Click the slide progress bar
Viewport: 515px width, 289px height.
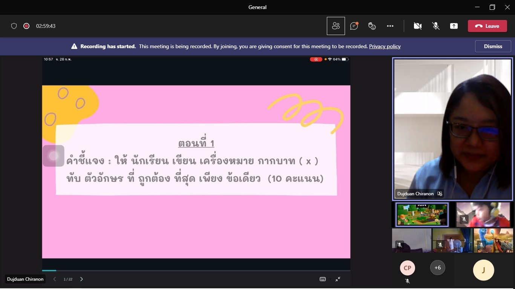tap(196, 270)
